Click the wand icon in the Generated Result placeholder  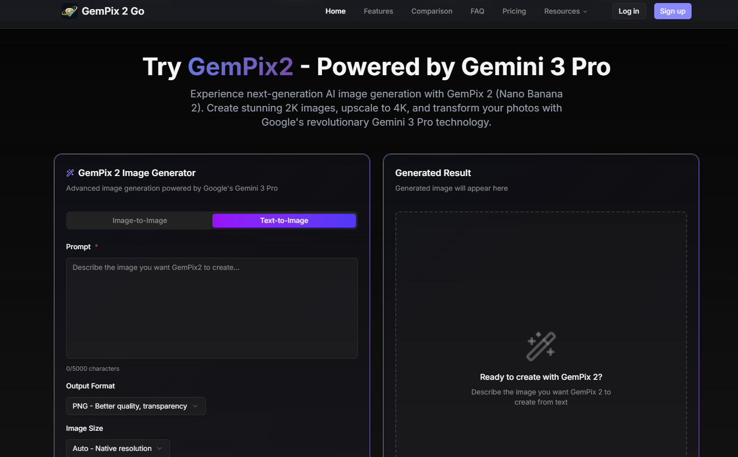tap(541, 346)
